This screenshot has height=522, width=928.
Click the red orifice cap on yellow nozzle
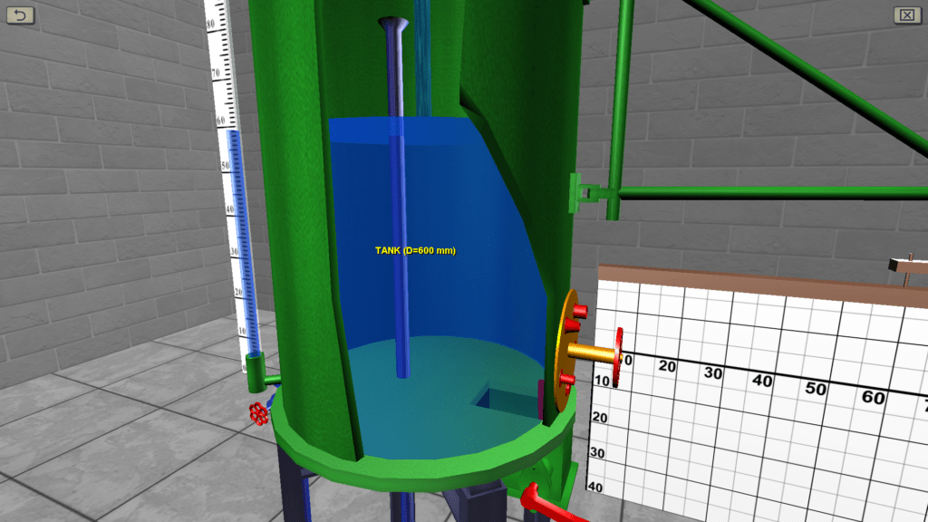(619, 356)
